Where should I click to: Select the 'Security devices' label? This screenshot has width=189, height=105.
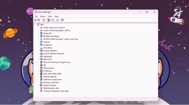(x=50, y=77)
